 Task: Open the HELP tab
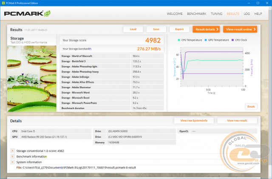point(258,14)
